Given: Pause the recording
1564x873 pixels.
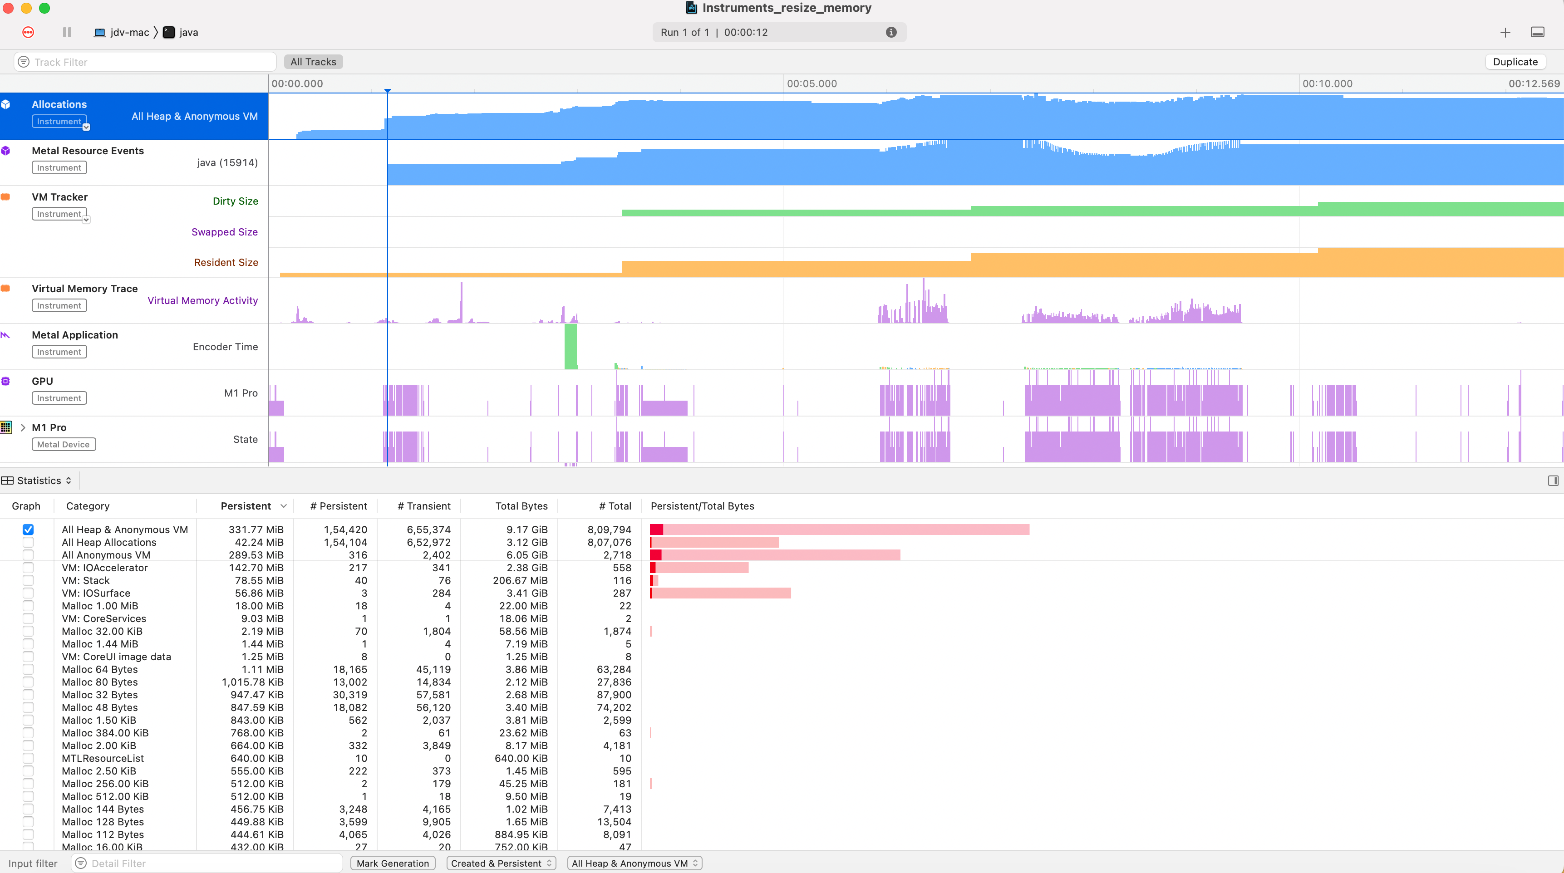Looking at the screenshot, I should (67, 32).
